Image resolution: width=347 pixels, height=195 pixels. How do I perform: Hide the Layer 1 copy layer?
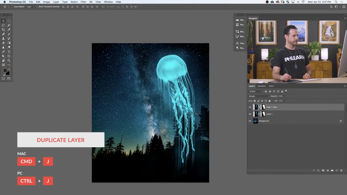[250, 107]
